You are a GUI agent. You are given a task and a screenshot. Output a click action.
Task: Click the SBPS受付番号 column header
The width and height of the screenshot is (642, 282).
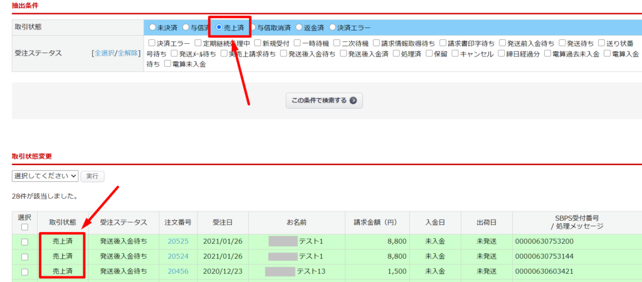[577, 223]
